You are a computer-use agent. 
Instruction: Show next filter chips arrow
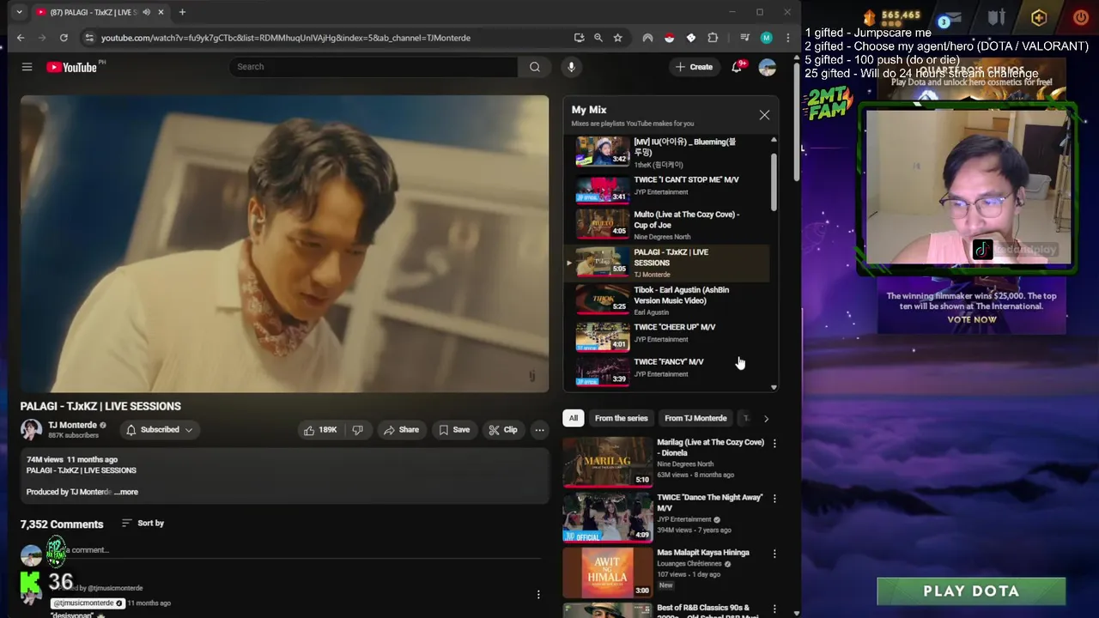click(766, 419)
